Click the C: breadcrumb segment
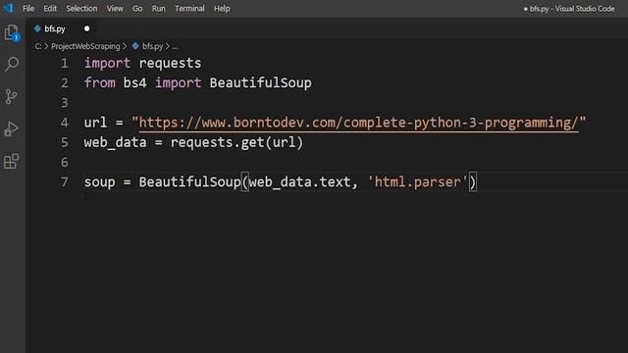Image resolution: width=628 pixels, height=353 pixels. coord(38,46)
